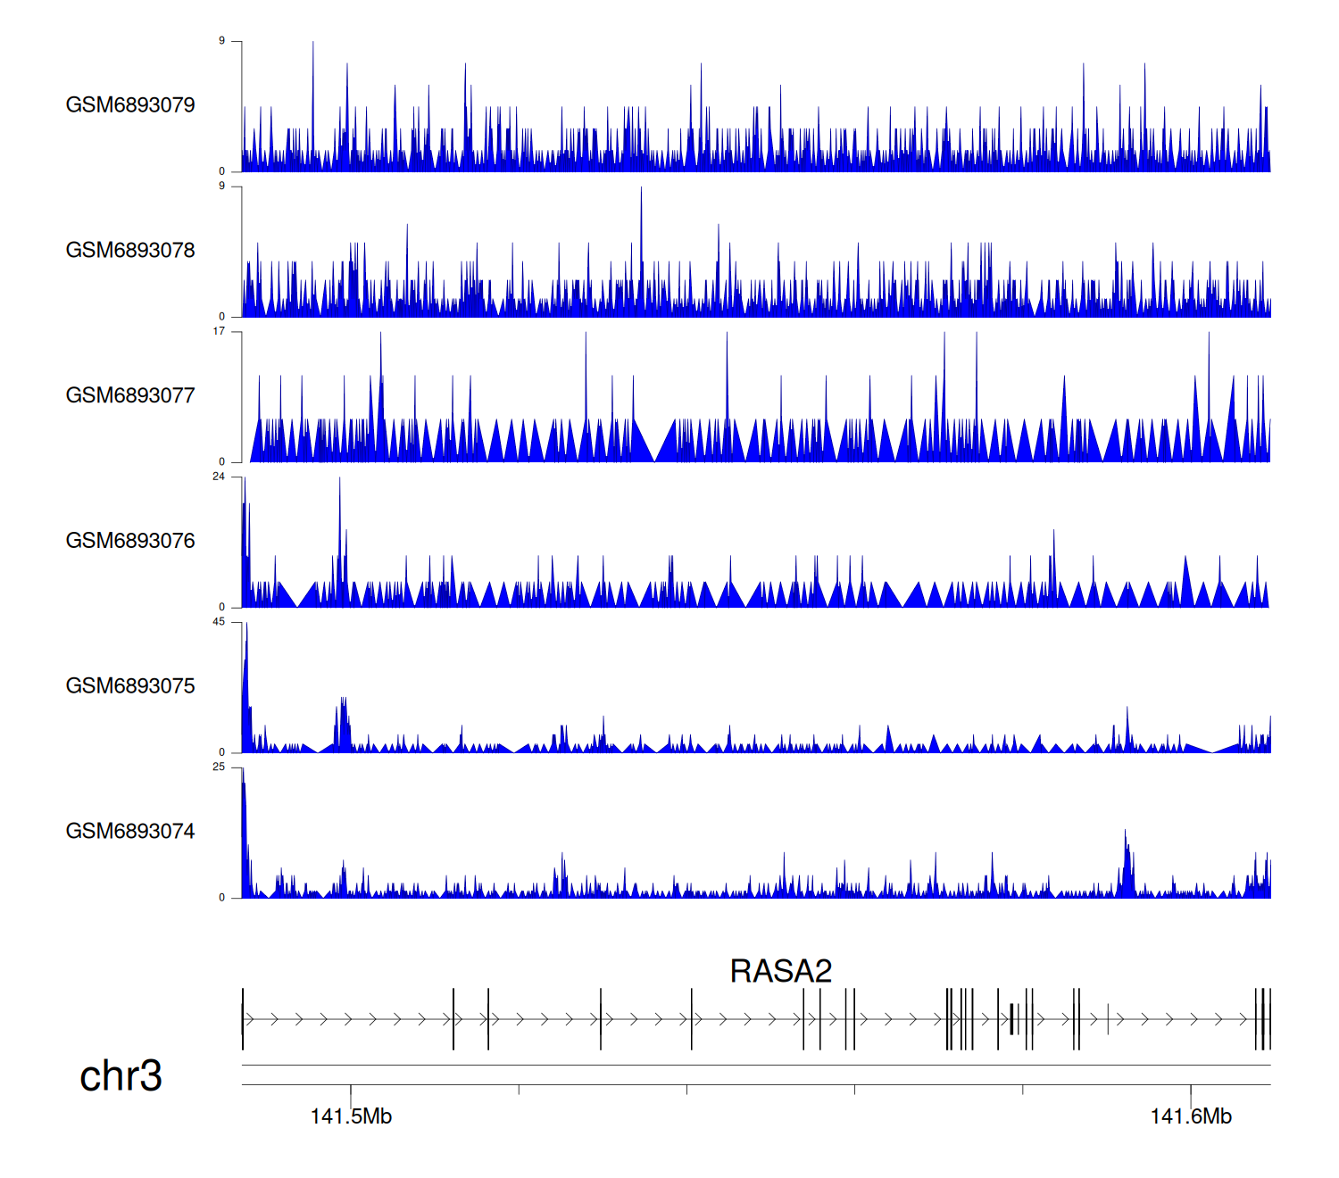The width and height of the screenshot is (1339, 1178).
Task: Select the GSM6893078 track name
Action: pyautogui.click(x=130, y=251)
